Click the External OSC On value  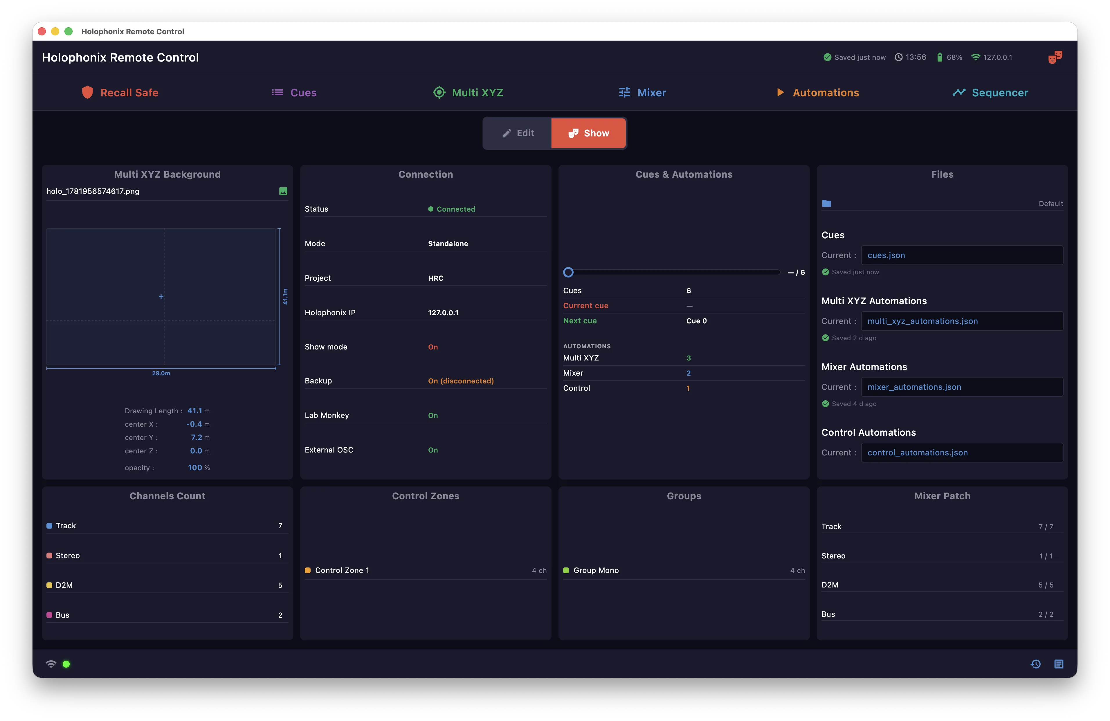[433, 450]
